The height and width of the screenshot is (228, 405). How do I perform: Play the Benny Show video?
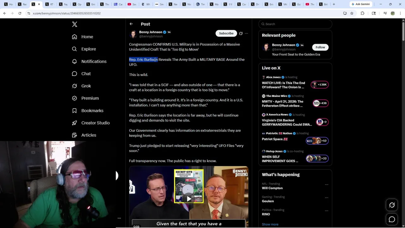point(189,199)
